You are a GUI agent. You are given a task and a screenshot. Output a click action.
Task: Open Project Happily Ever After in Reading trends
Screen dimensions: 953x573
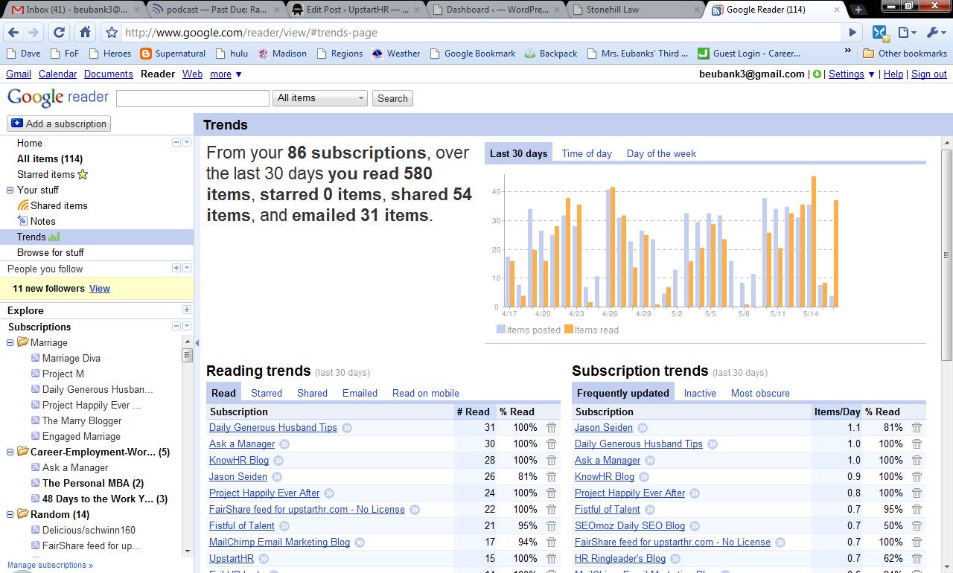click(264, 493)
